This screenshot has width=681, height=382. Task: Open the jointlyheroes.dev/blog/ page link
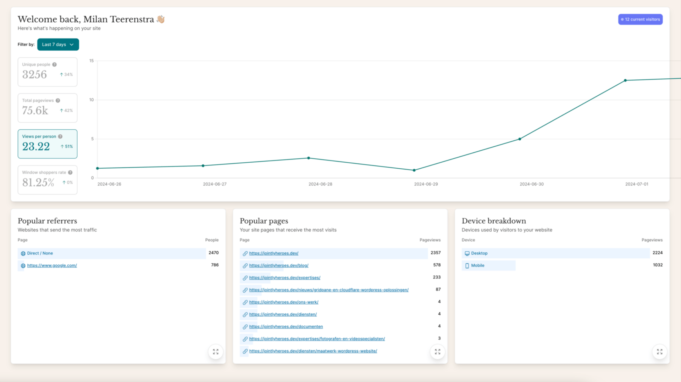278,265
